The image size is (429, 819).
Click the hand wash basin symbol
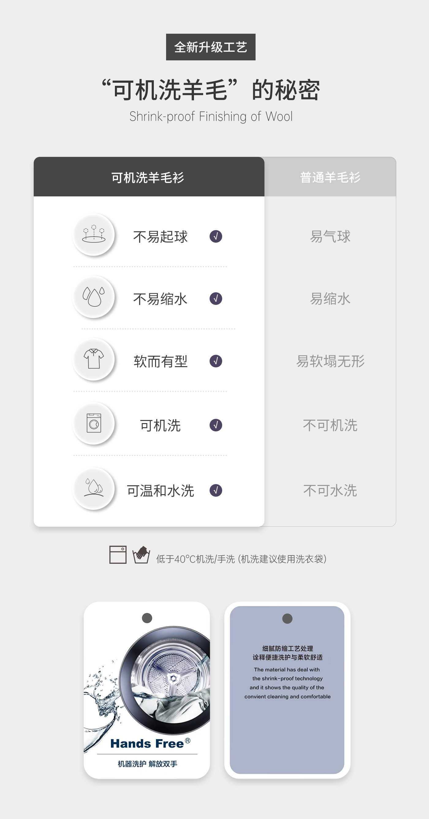(141, 555)
